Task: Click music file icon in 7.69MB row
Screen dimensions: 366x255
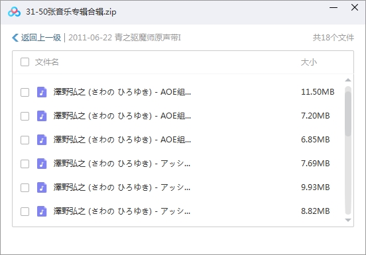Action: pos(42,164)
